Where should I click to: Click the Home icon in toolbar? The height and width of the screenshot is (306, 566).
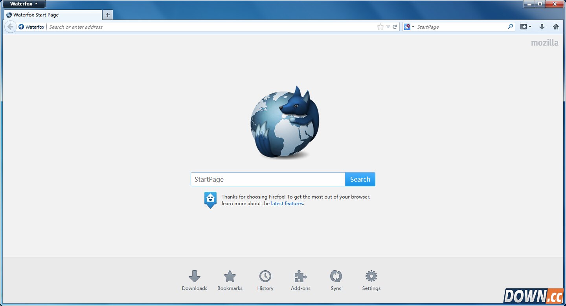click(556, 27)
